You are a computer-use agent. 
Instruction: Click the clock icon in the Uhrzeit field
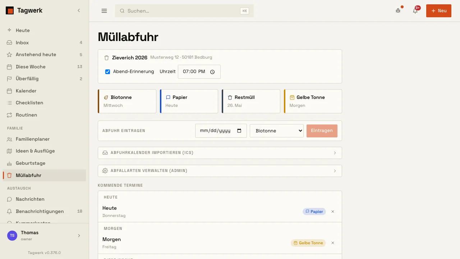(x=212, y=72)
